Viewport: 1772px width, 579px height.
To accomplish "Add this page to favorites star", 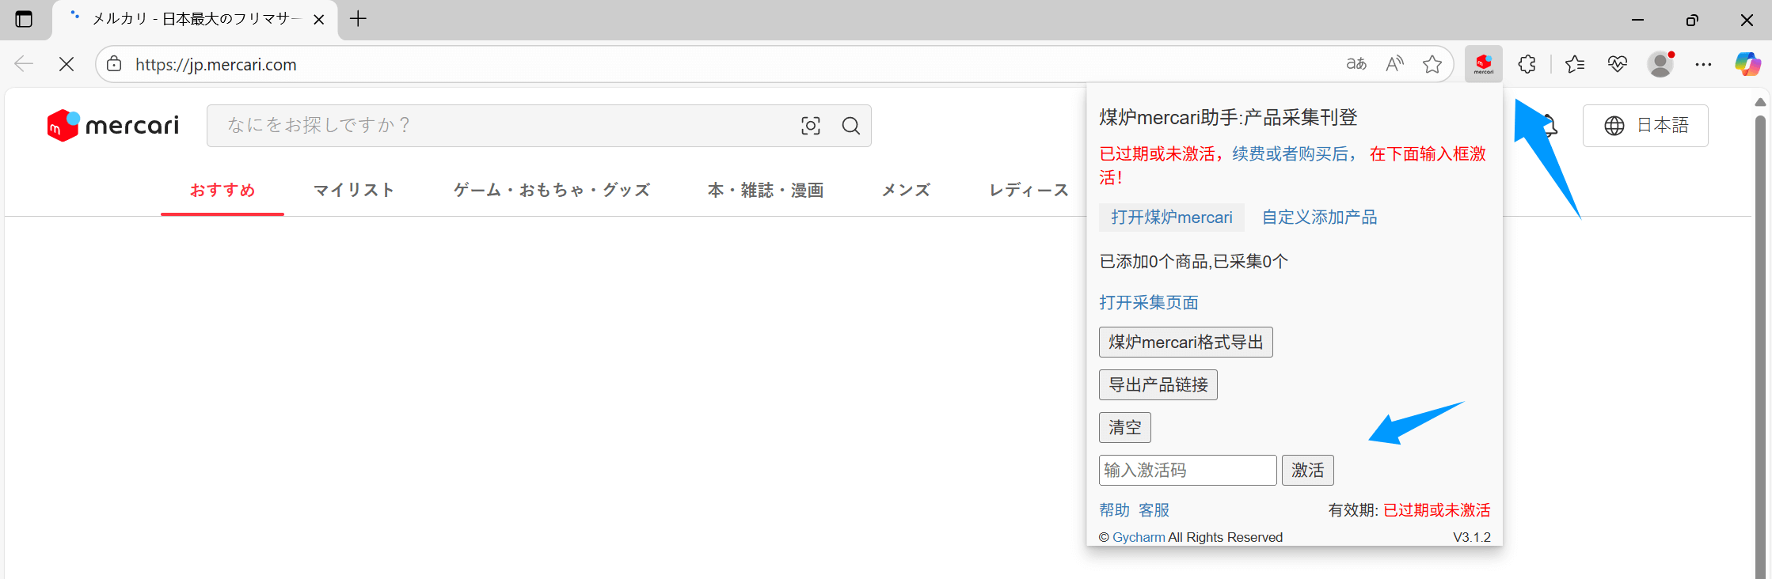I will (x=1432, y=64).
